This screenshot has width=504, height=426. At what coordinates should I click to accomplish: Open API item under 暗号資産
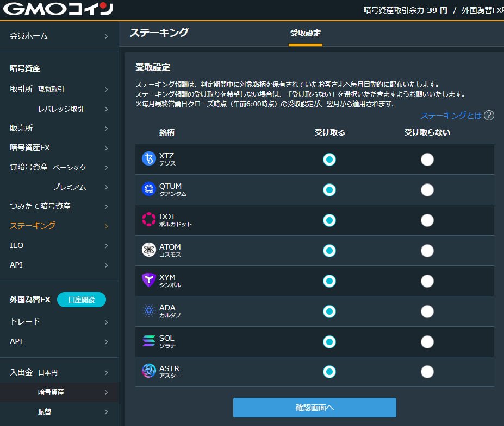click(x=59, y=265)
